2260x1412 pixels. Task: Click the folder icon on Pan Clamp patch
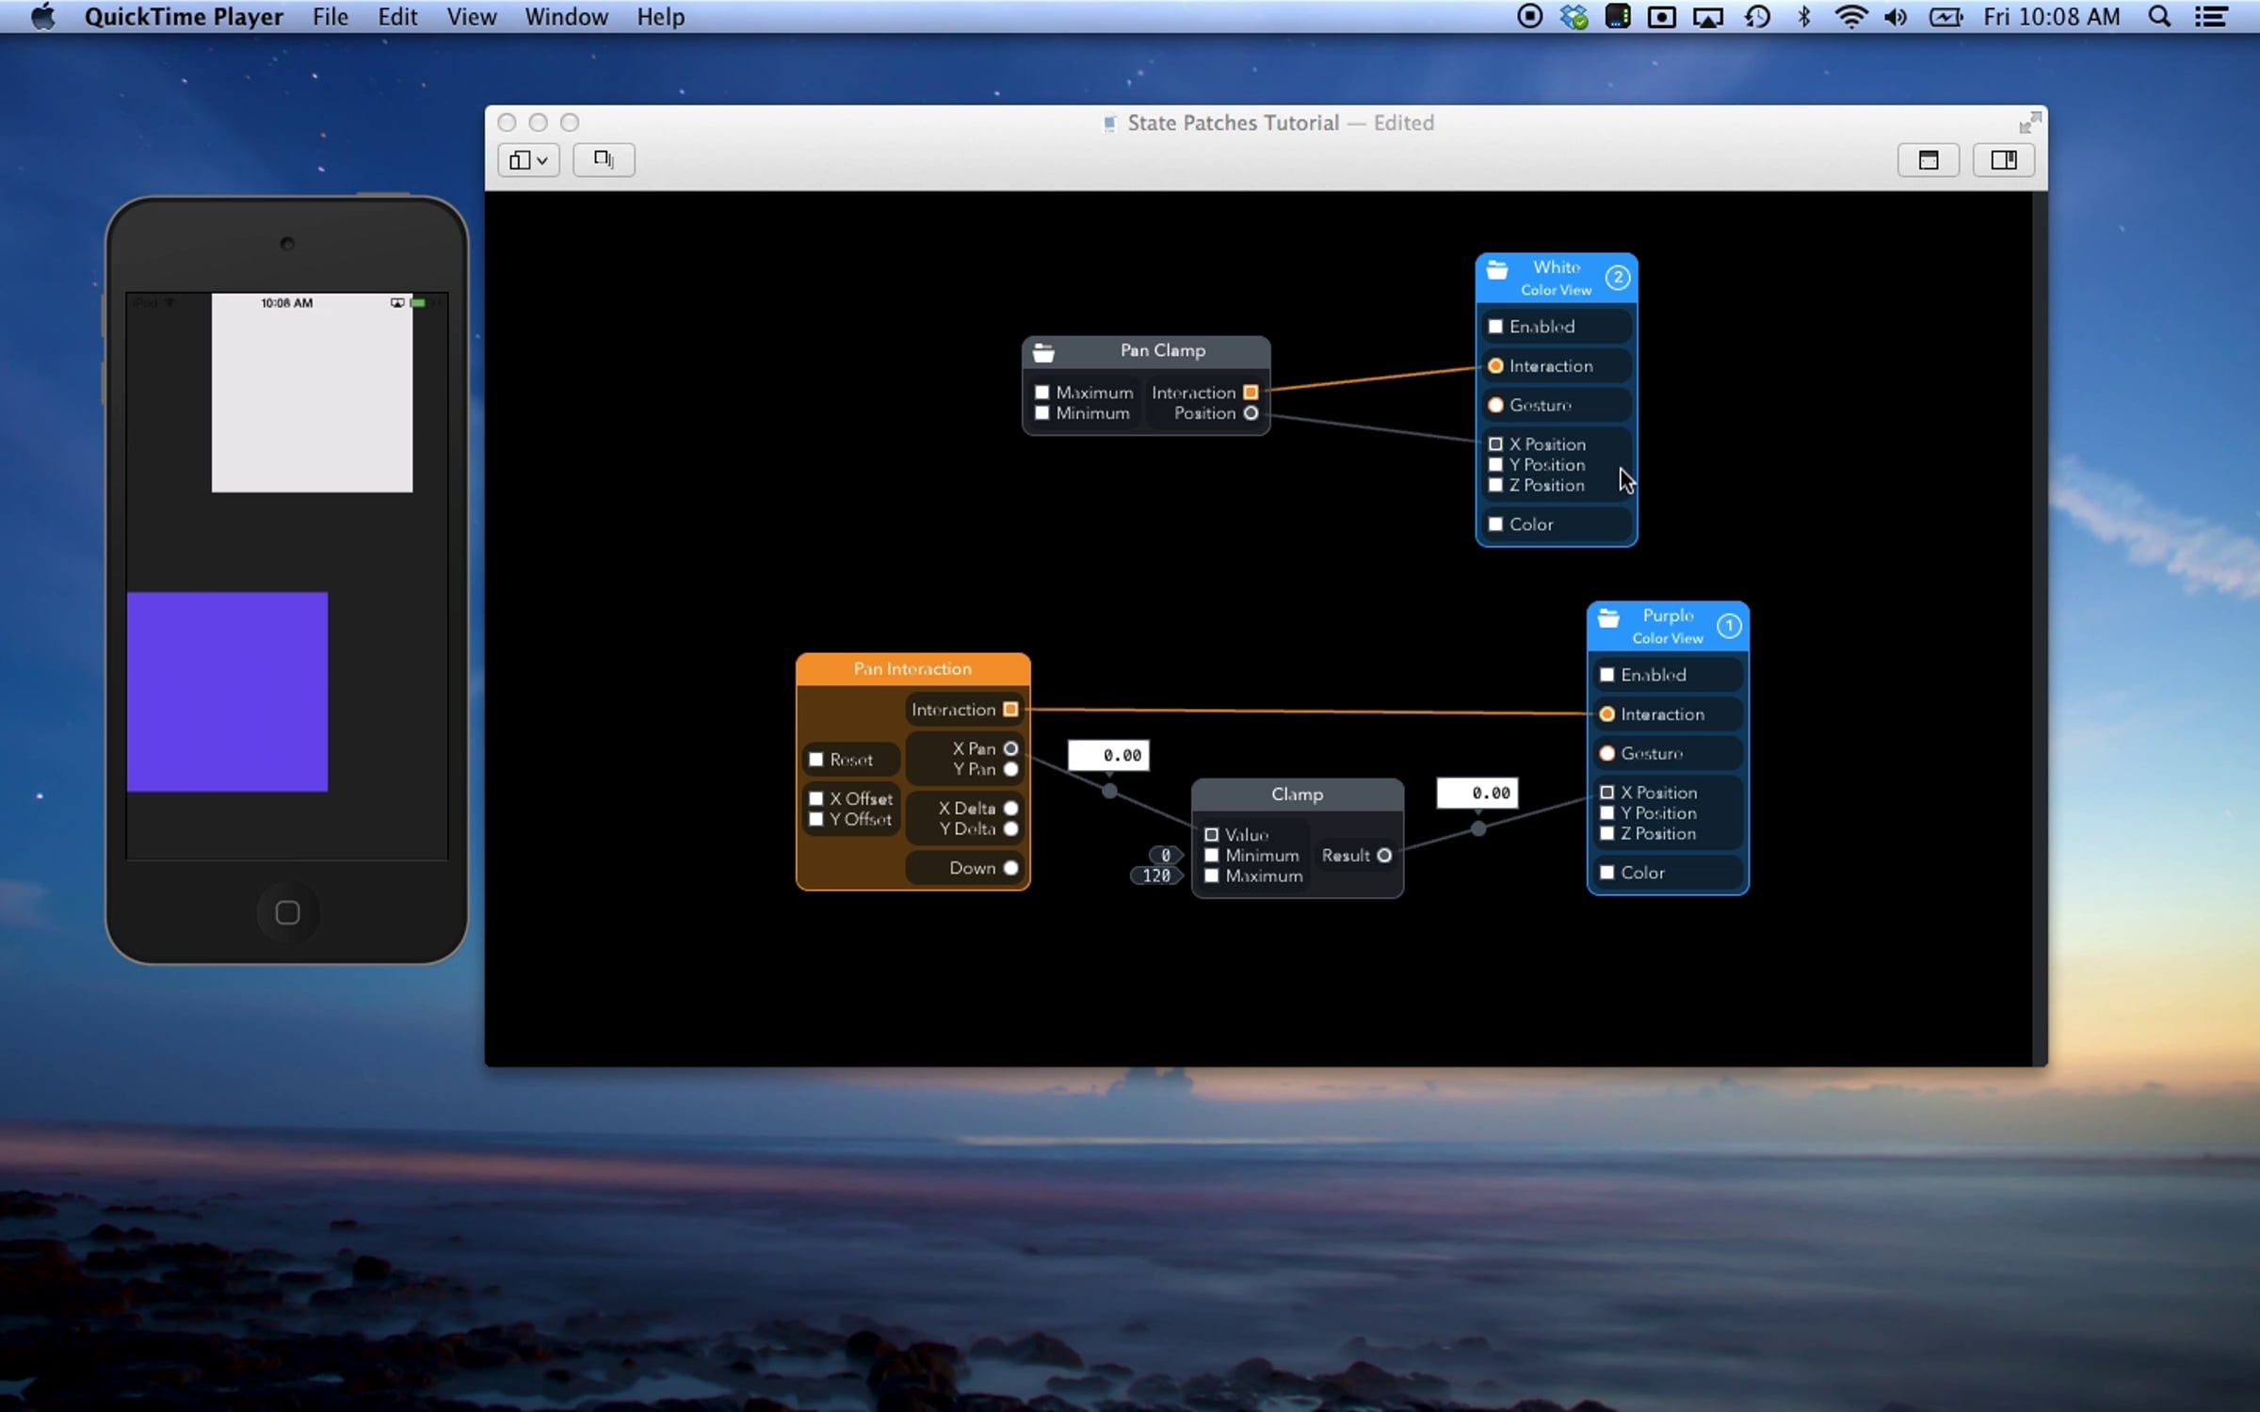click(1043, 353)
